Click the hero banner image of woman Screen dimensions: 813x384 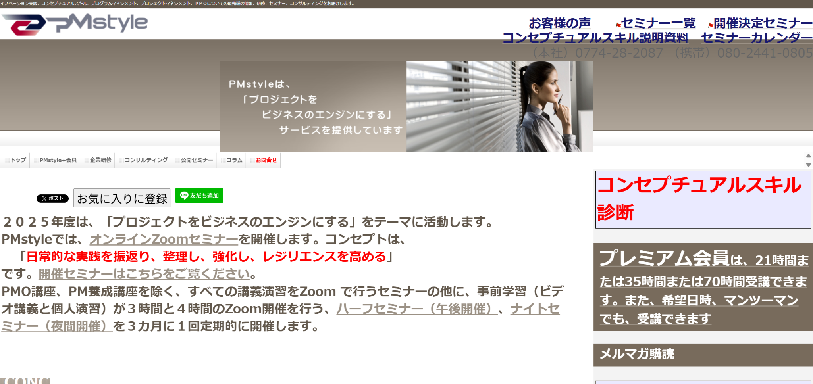pyautogui.click(x=499, y=106)
